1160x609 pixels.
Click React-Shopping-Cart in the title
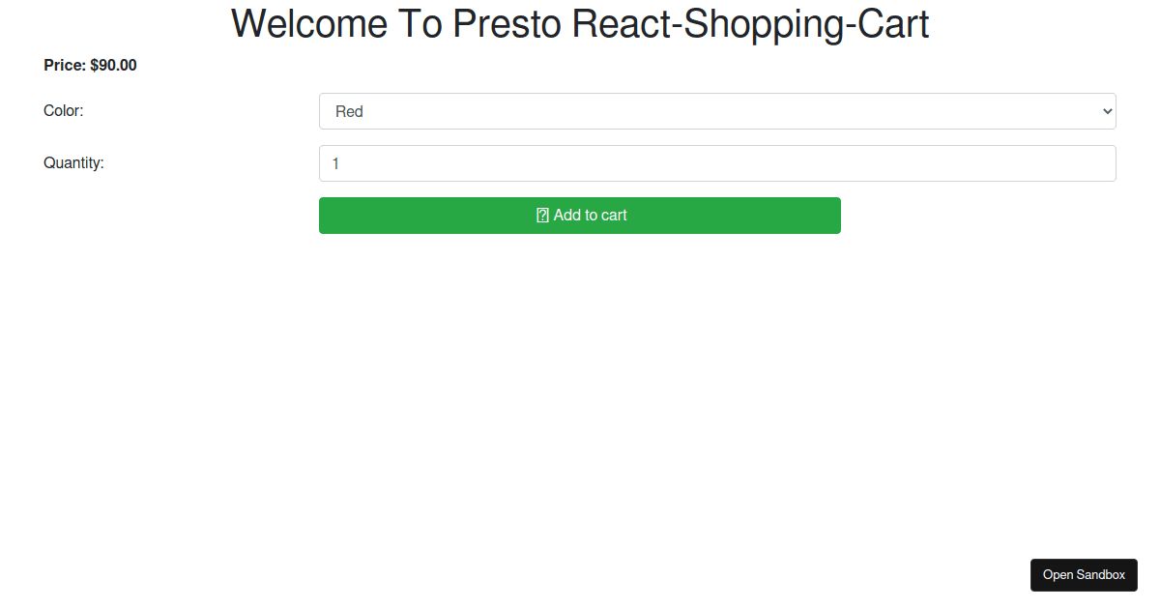pos(750,24)
